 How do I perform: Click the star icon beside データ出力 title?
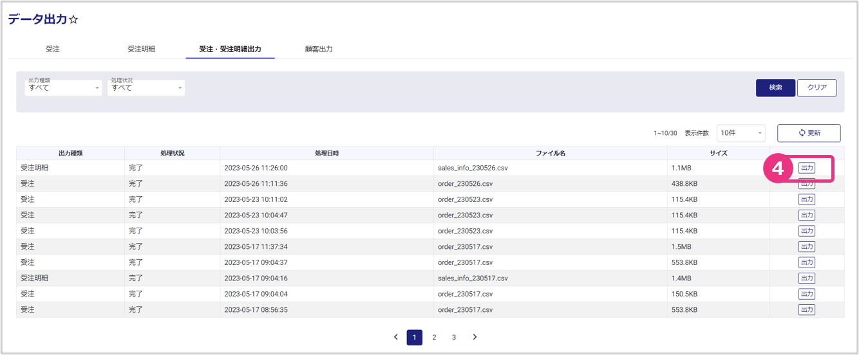[73, 20]
